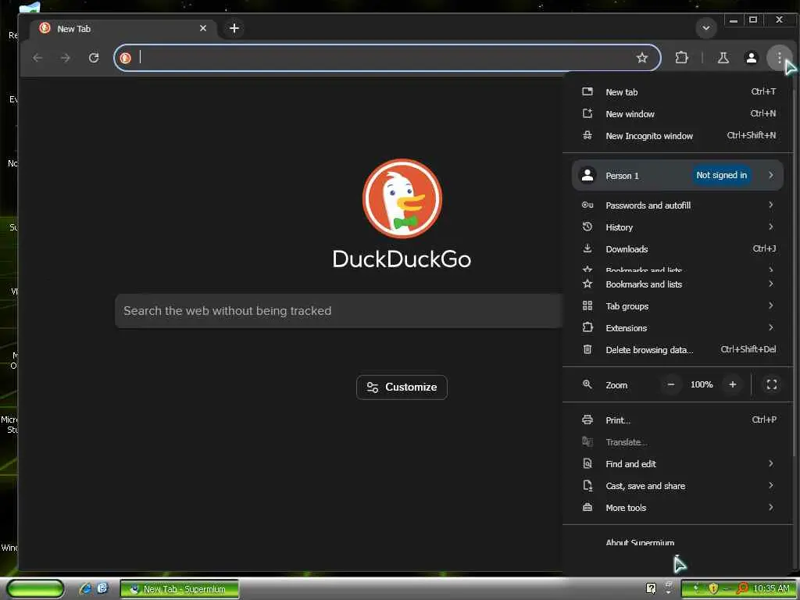Click the 10:35 AM taskbar clock
The width and height of the screenshot is (800, 600).
pyautogui.click(x=771, y=589)
